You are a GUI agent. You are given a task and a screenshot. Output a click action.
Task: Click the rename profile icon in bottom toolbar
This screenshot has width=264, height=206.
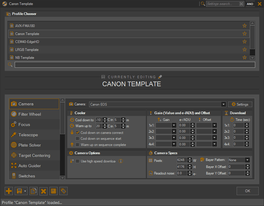53,191
